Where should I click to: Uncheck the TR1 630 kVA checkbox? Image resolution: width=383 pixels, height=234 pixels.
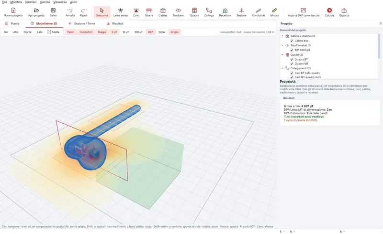pos(292,50)
